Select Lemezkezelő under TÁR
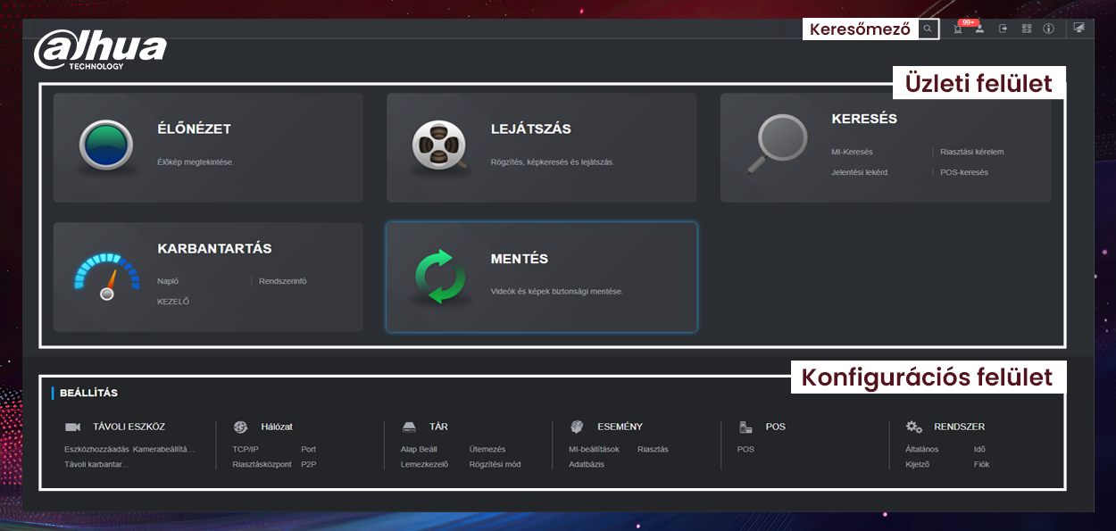 point(424,464)
